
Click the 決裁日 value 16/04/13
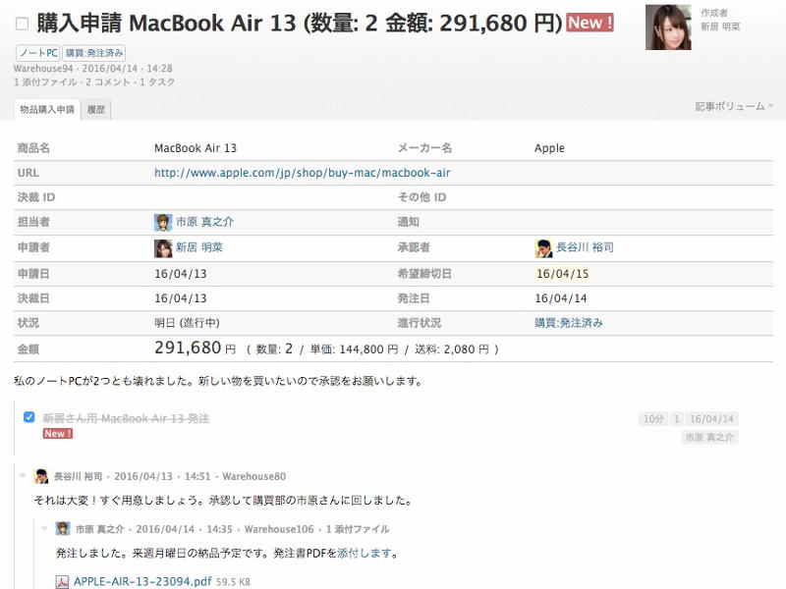point(181,298)
